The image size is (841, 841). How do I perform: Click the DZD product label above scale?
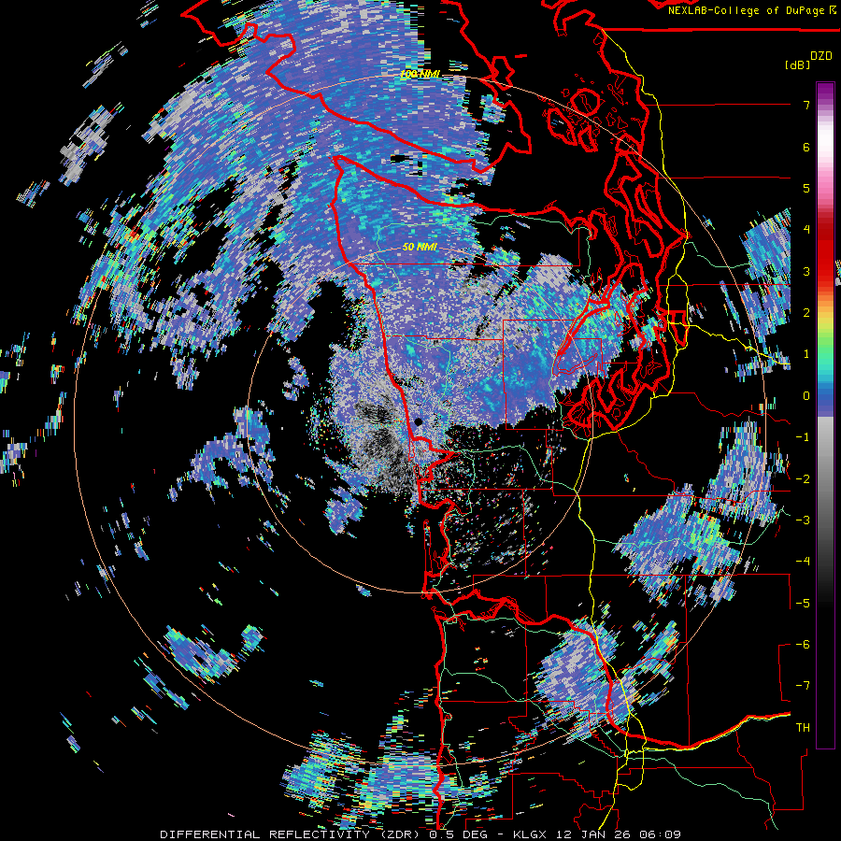(x=820, y=55)
